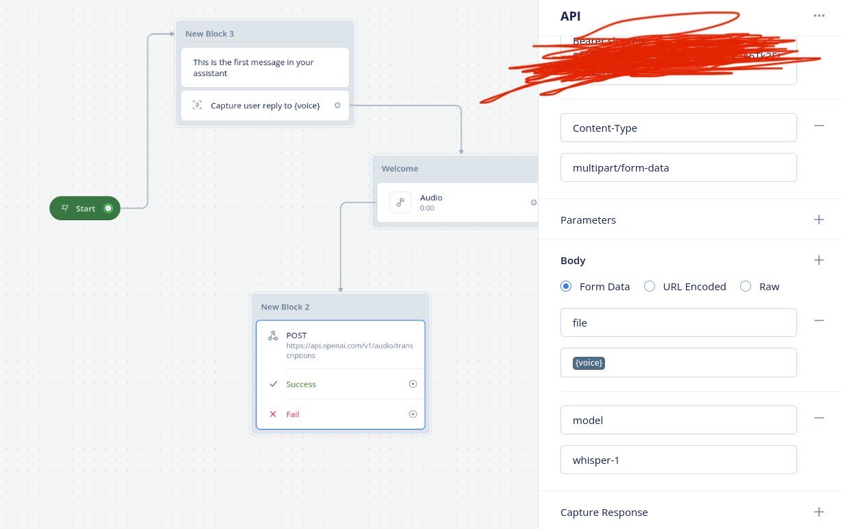Click the API network icon beside POST
The height and width of the screenshot is (529, 841).
coord(273,336)
